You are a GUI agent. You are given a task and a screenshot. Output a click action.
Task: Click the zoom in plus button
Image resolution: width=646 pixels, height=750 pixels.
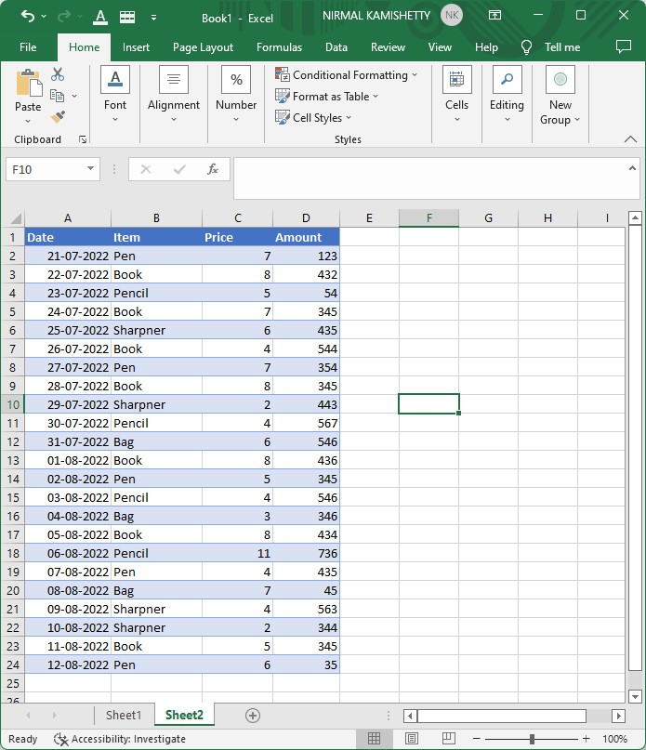pos(587,739)
